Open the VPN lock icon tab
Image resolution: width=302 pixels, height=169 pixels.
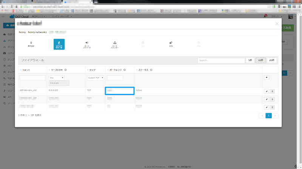click(x=171, y=44)
